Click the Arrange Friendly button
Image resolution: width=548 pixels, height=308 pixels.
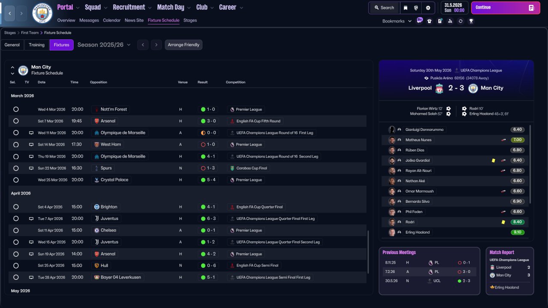click(x=184, y=45)
